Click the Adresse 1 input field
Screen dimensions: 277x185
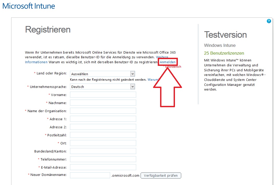click(103, 119)
